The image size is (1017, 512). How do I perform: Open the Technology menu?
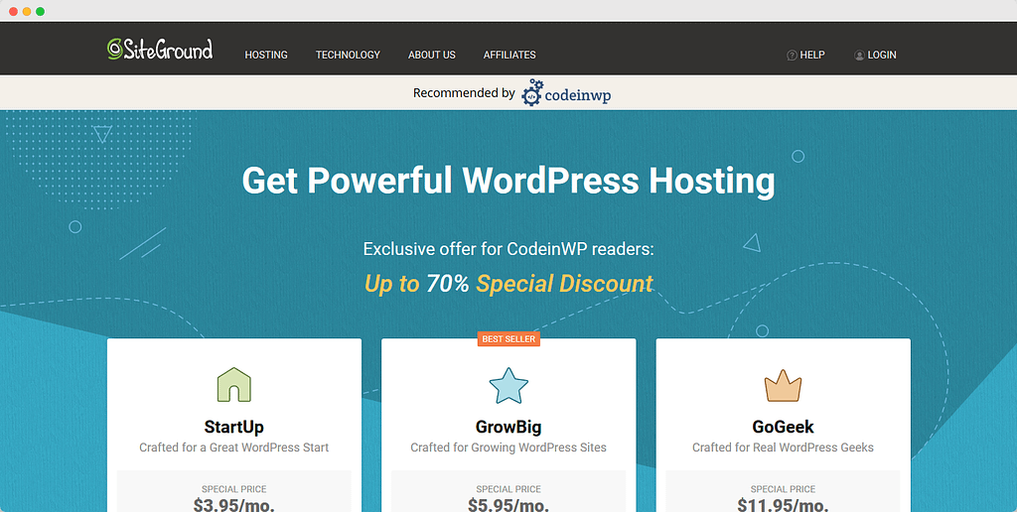(348, 56)
